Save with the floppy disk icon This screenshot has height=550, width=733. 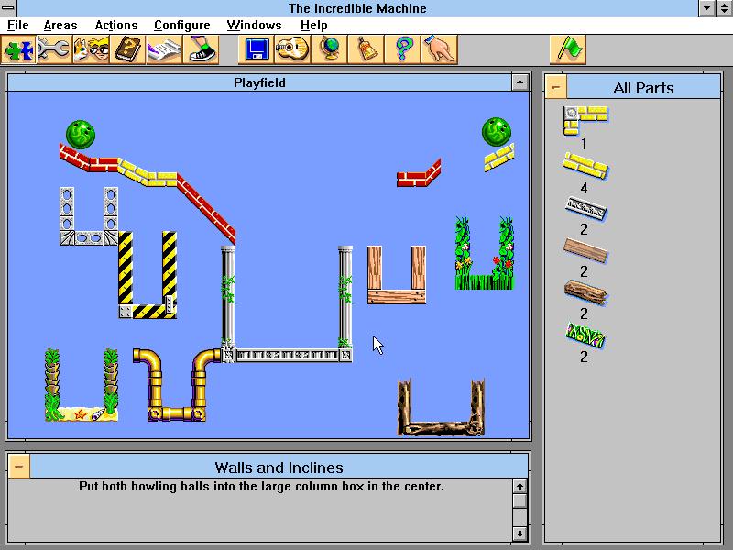256,49
